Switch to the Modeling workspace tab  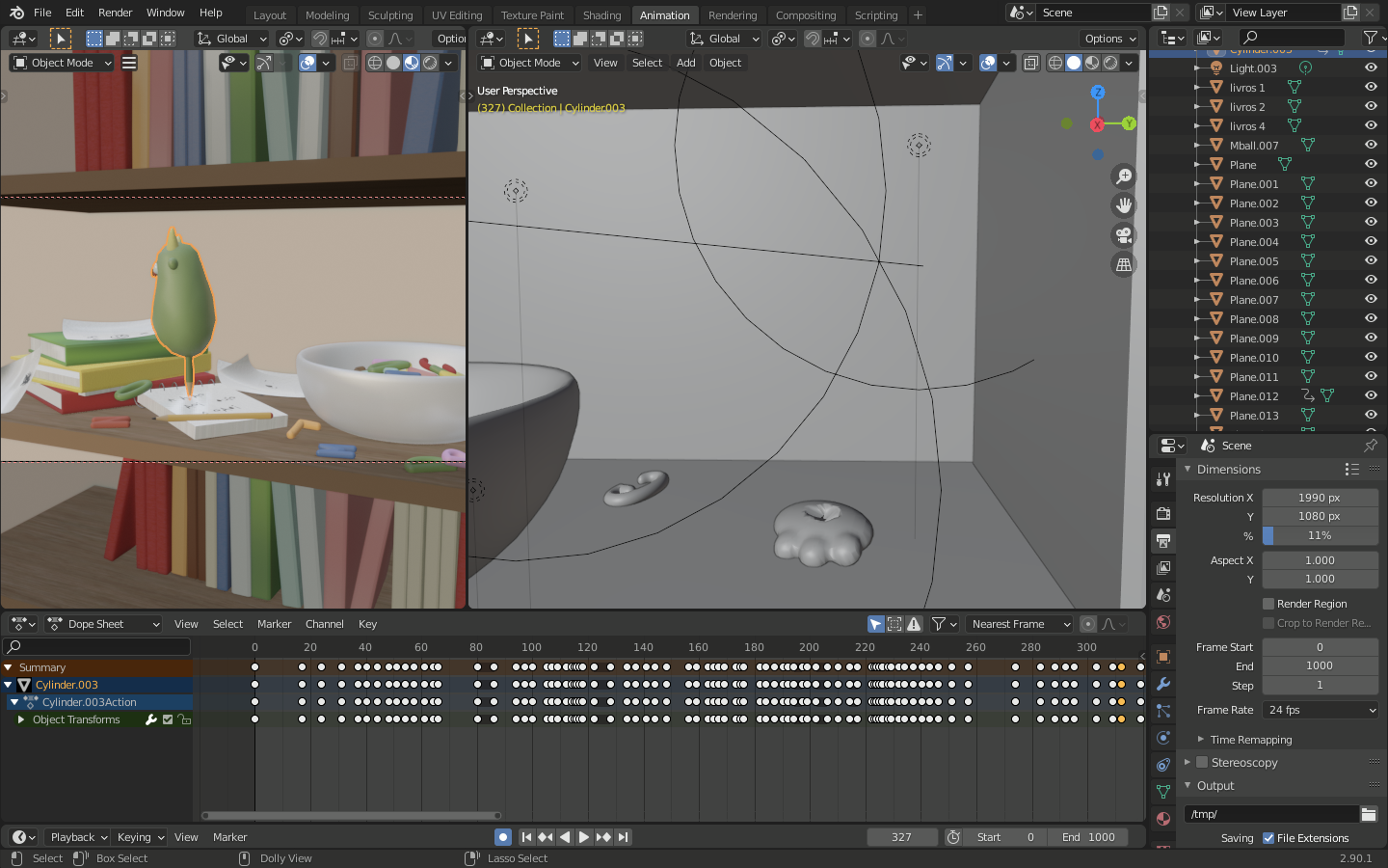pos(328,15)
